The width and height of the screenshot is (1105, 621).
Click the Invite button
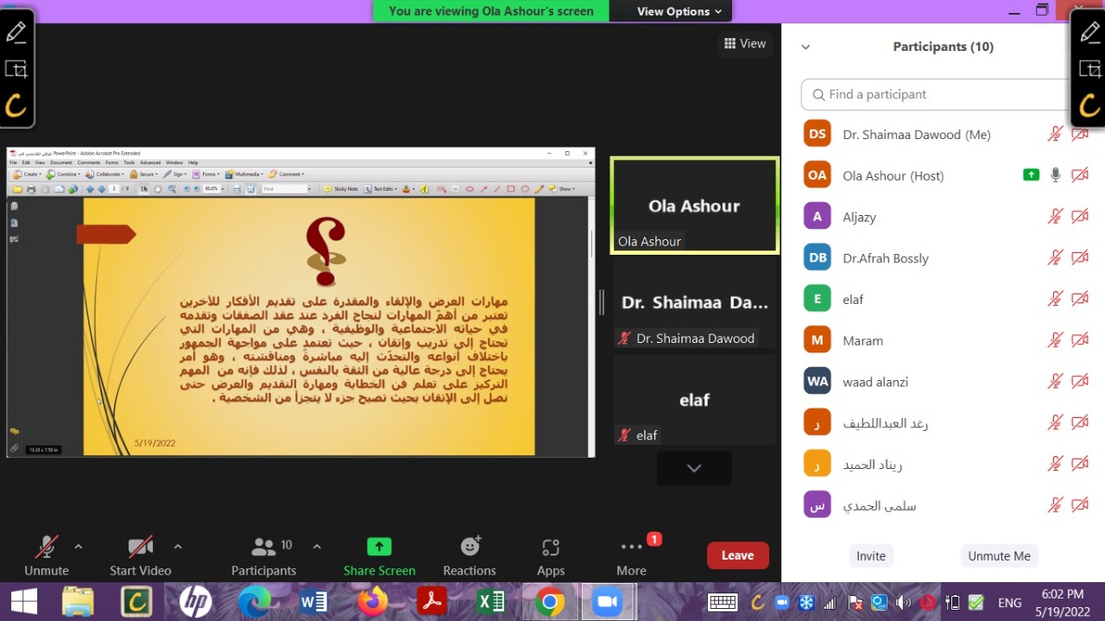[x=870, y=556]
